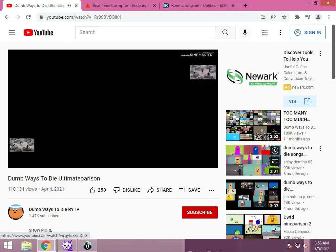Image resolution: width=336 pixels, height=252 pixels.
Task: Search with your voice microphone icon
Action: coord(245,32)
